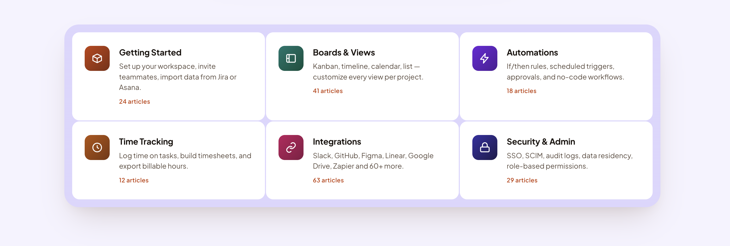Open the Boards & Views heading
The image size is (730, 246).
coord(344,52)
